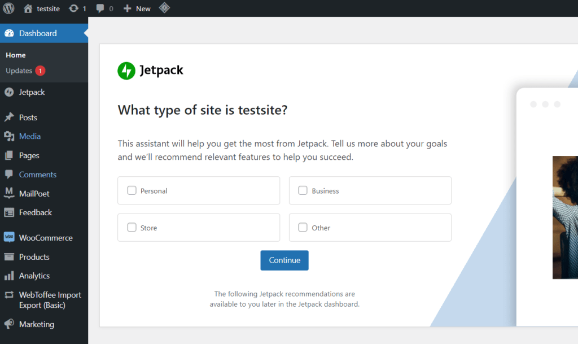578x344 pixels.
Task: Open the Updates submenu item
Action: click(19, 71)
